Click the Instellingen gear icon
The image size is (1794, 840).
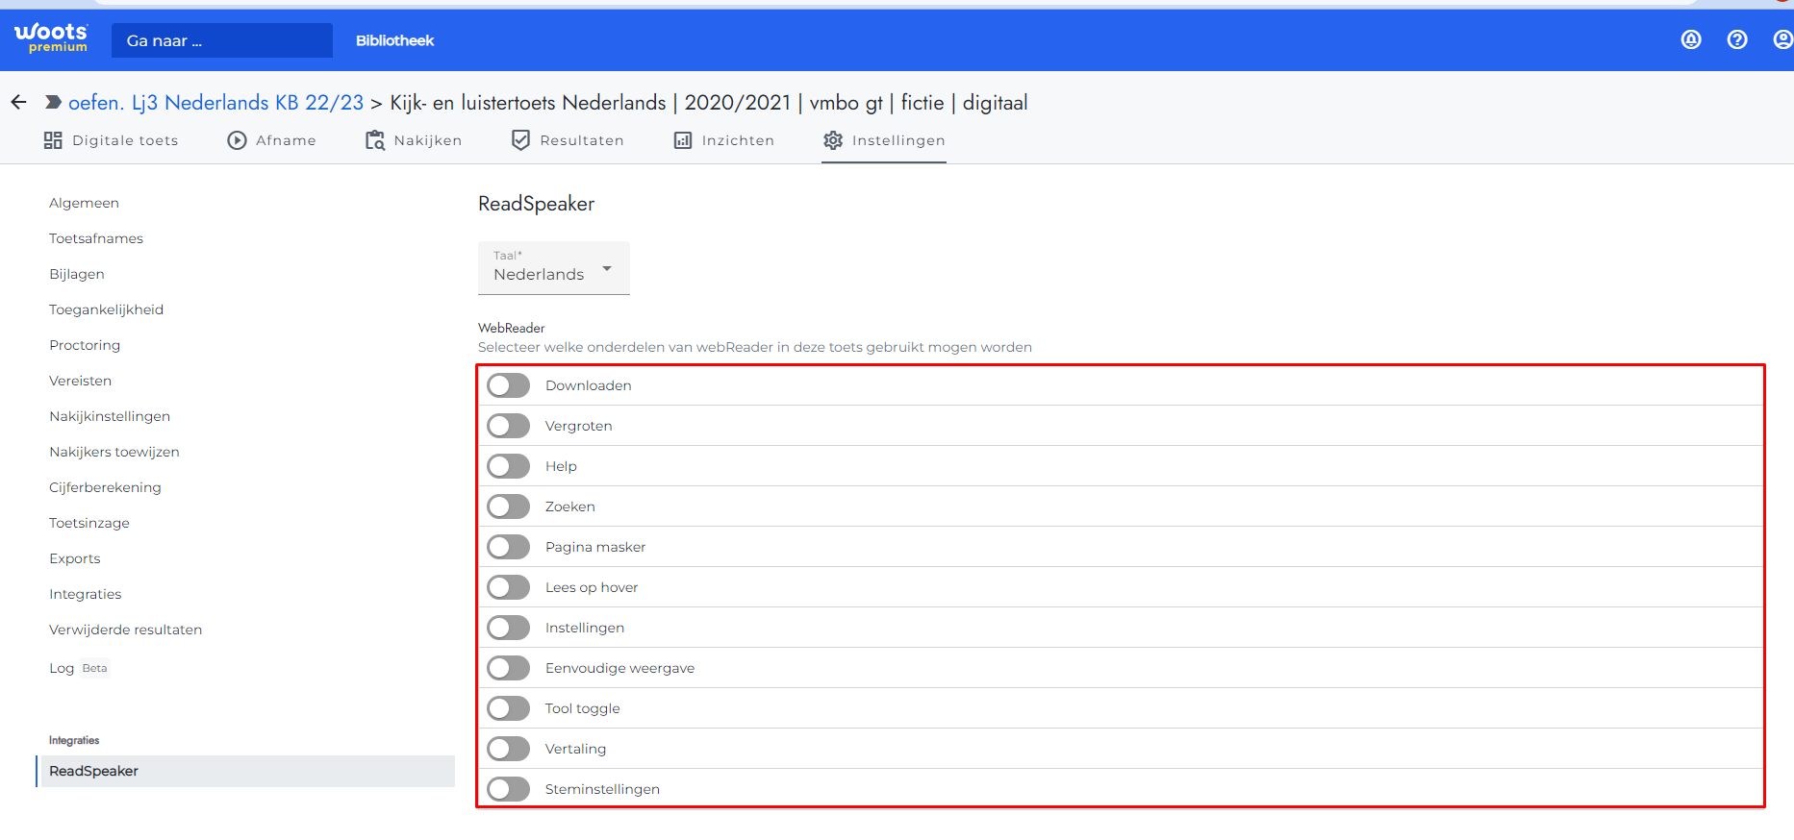pyautogui.click(x=833, y=140)
